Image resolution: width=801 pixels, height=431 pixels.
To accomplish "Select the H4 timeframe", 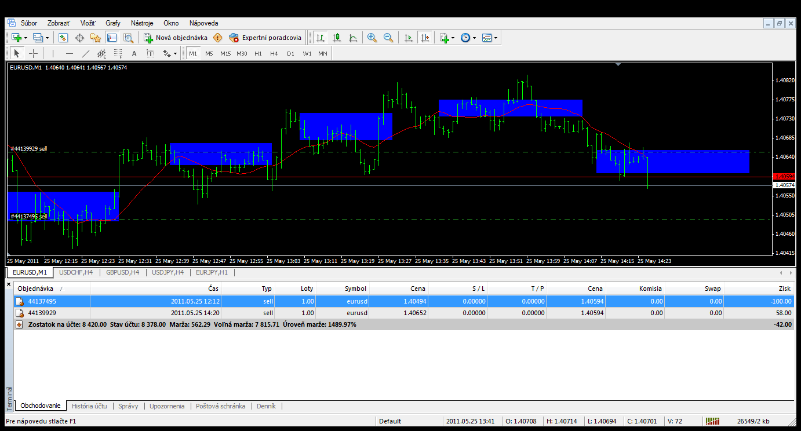I will tap(274, 54).
